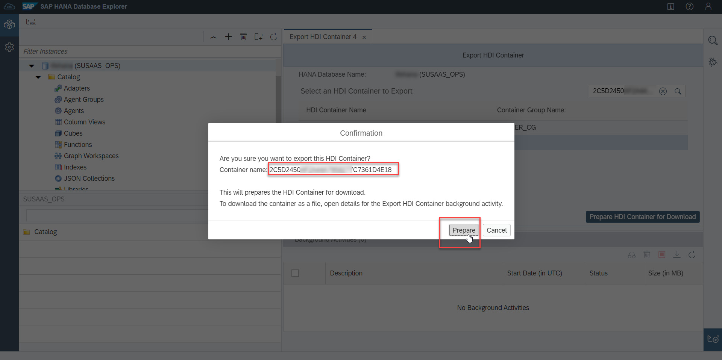Click HDI Container Name column header
Viewport: 722px width, 360px height.
336,110
